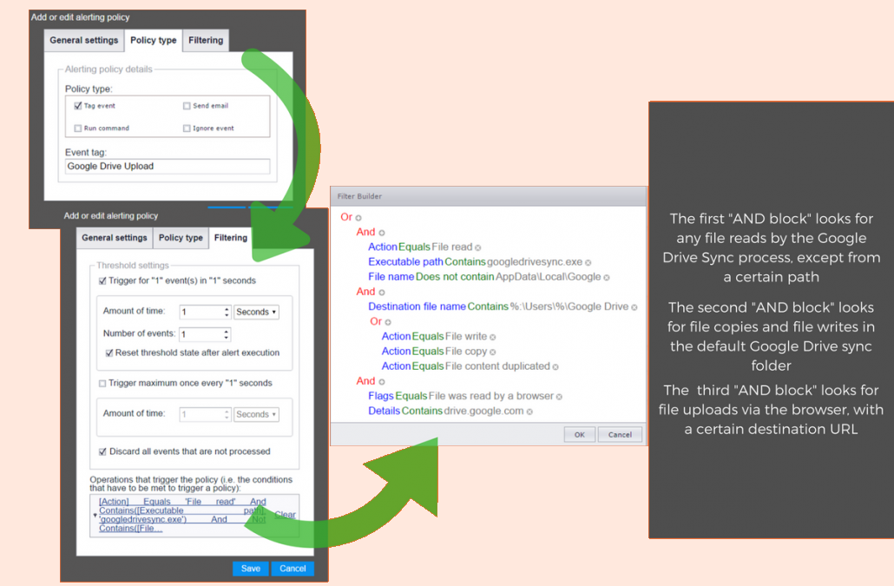This screenshot has width=894, height=586.
Task: Remove the Destination file name condition
Action: click(634, 307)
